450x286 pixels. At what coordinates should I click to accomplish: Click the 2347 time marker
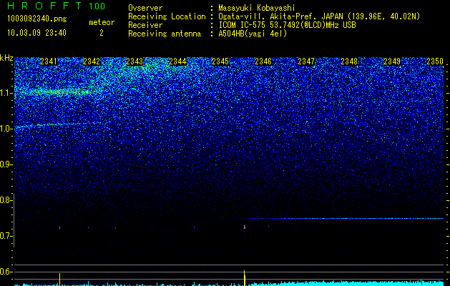(306, 61)
